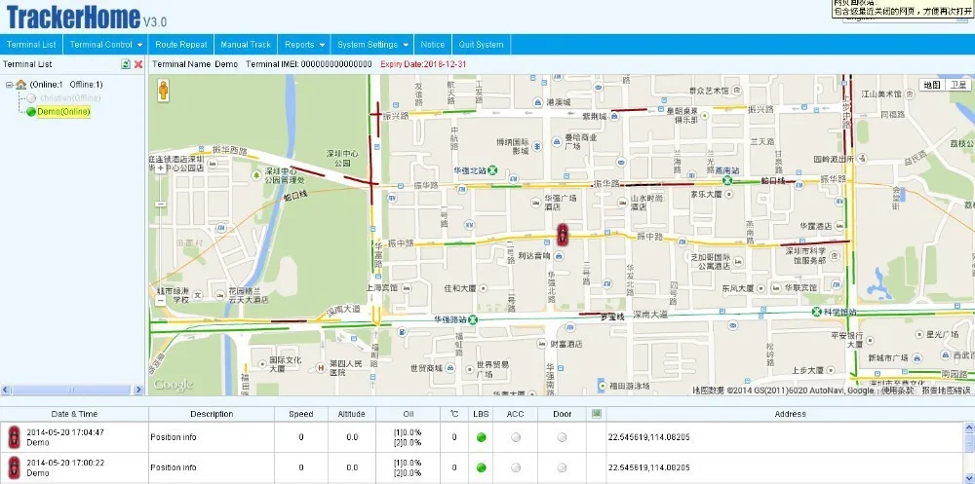Open Manual Track

pyautogui.click(x=246, y=45)
